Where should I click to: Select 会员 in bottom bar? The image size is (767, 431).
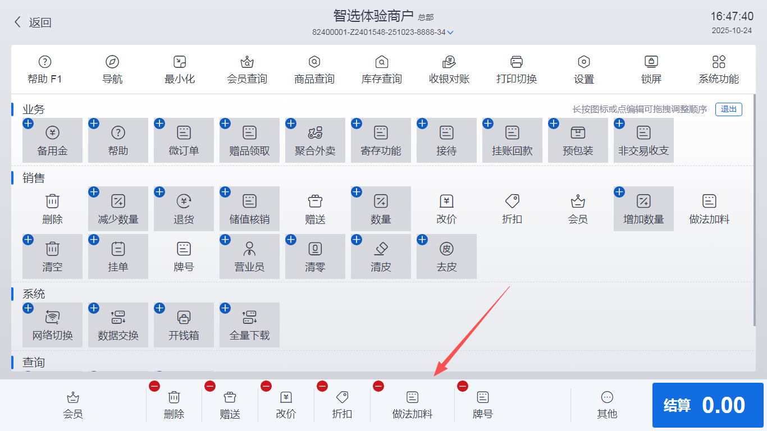73,405
